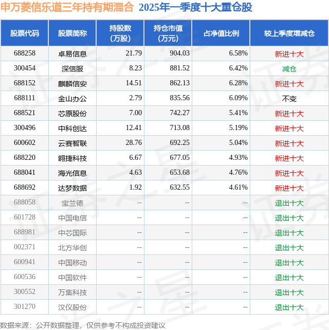
Task: Click stock name 中国软件
Action: 72,278
